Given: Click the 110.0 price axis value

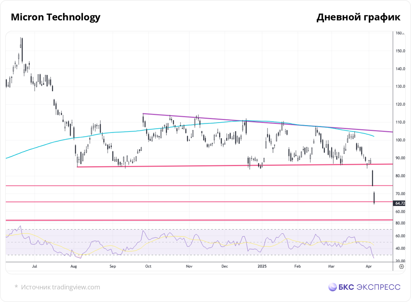Looking at the screenshot, I should 400,122.
